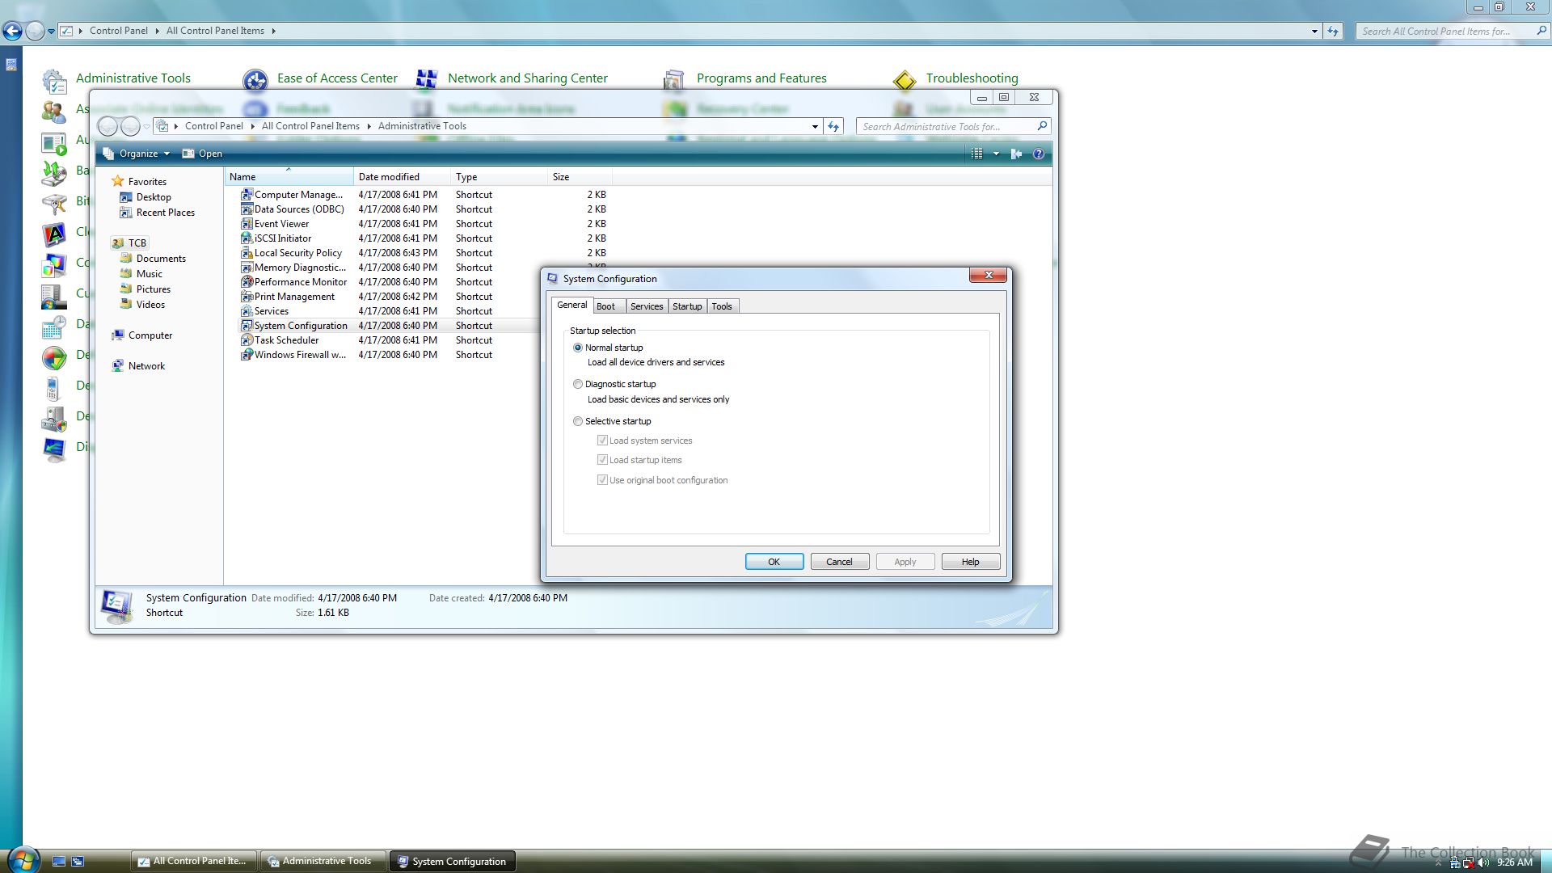Click Administrative Tools taskbar button

click(323, 861)
